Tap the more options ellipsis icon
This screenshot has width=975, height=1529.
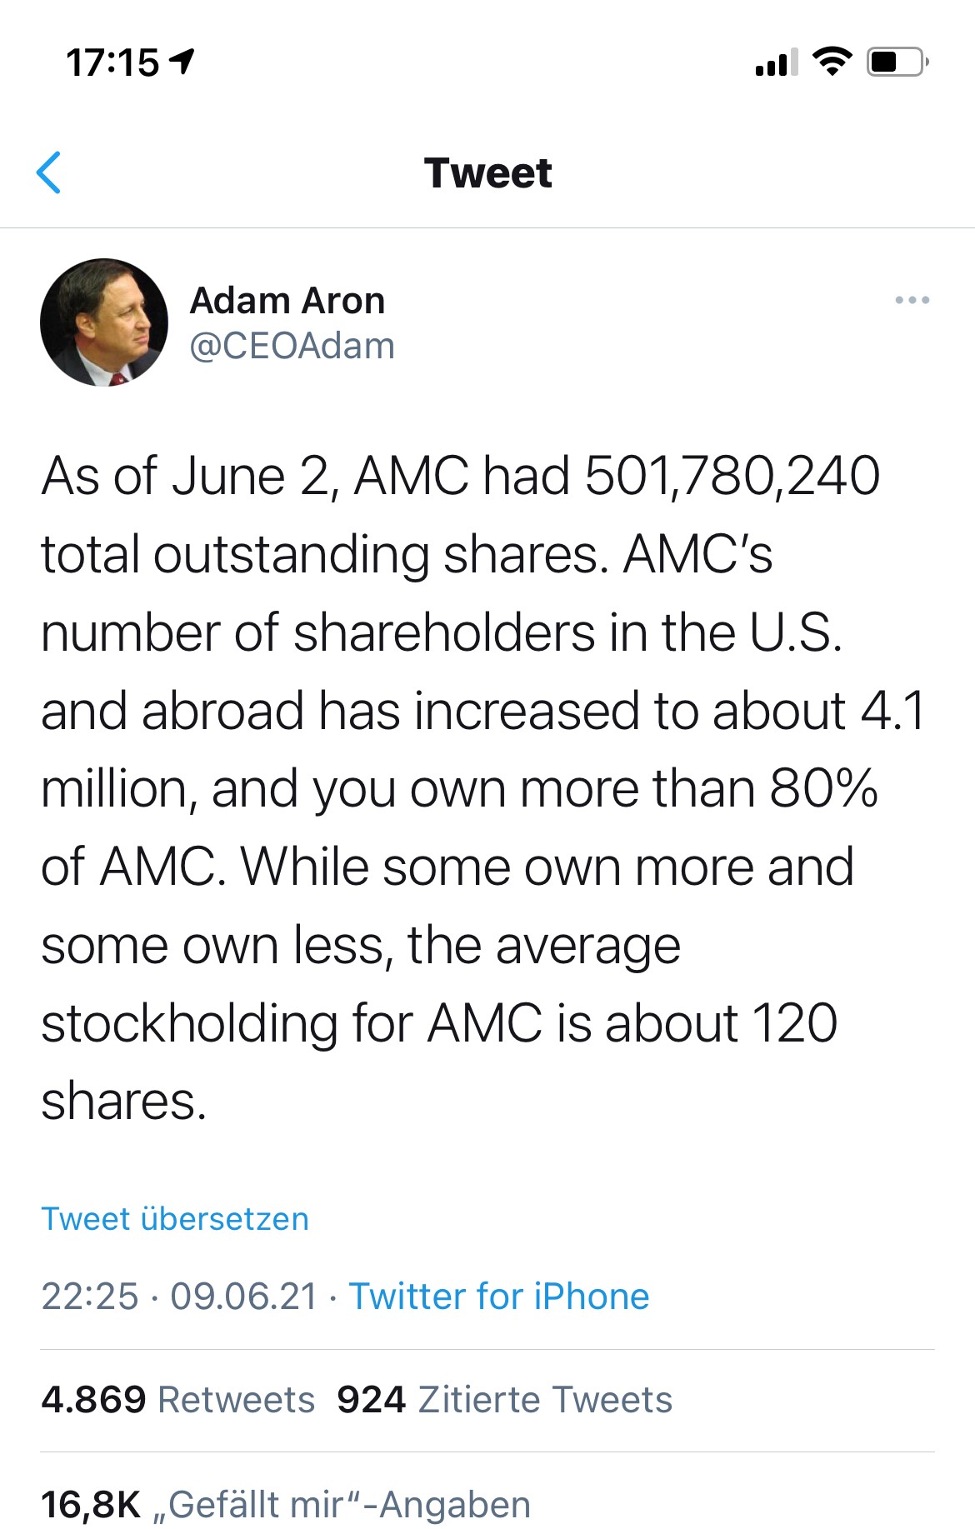(913, 302)
